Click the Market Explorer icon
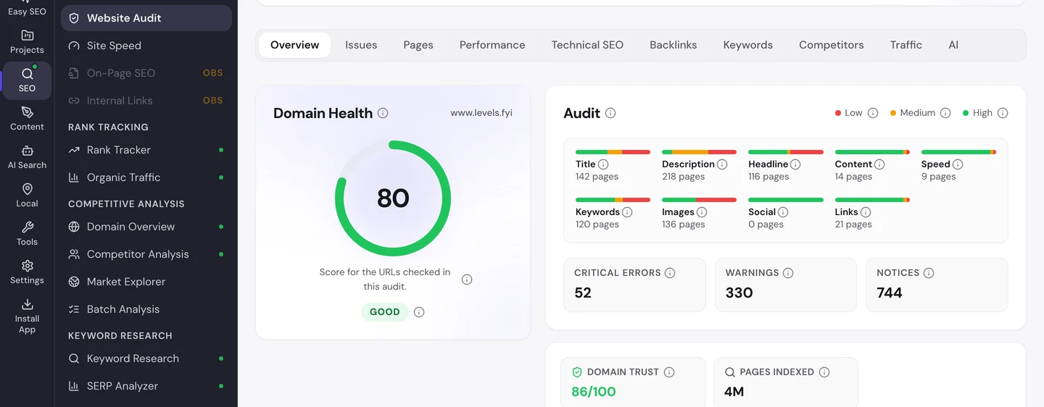Screen dimensions: 1044x407 click(x=74, y=282)
